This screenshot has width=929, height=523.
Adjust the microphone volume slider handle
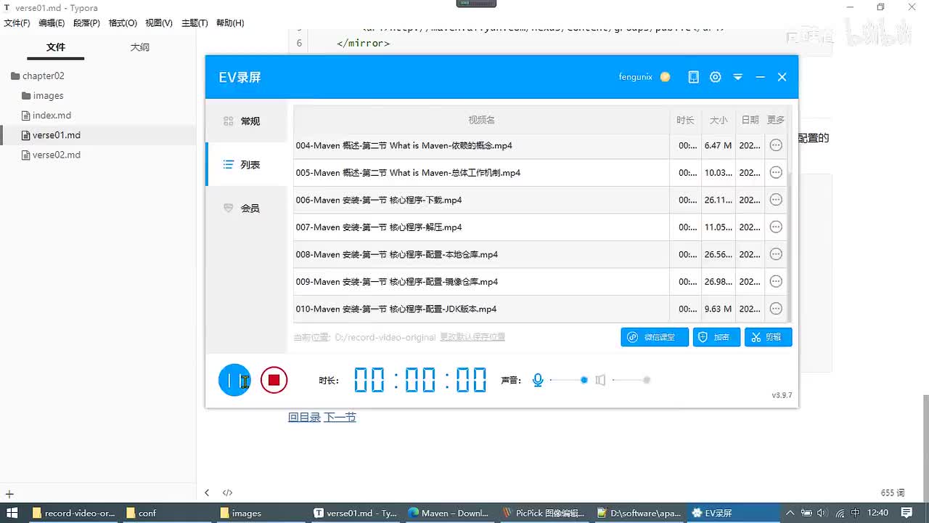point(584,380)
